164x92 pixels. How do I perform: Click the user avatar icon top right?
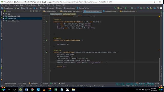click(x=161, y=8)
